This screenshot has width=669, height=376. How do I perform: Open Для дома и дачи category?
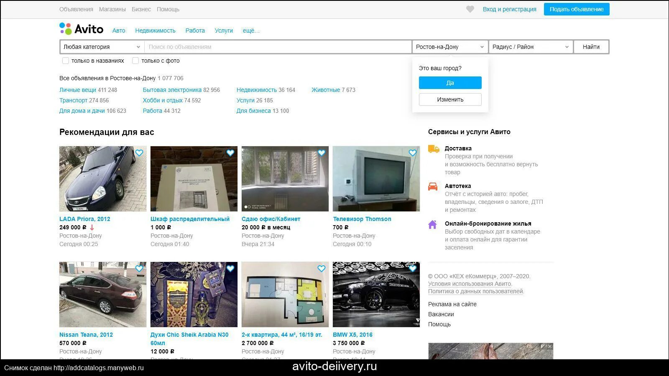(82, 111)
